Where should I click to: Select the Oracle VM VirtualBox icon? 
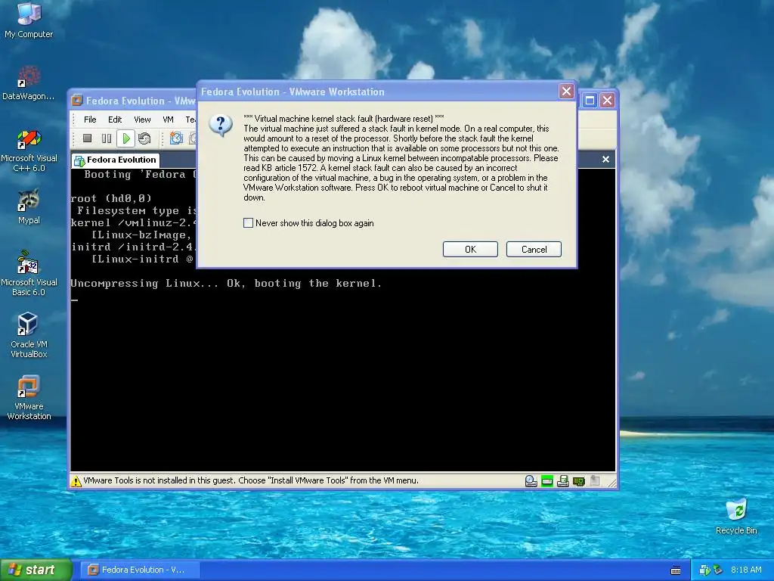tap(29, 335)
